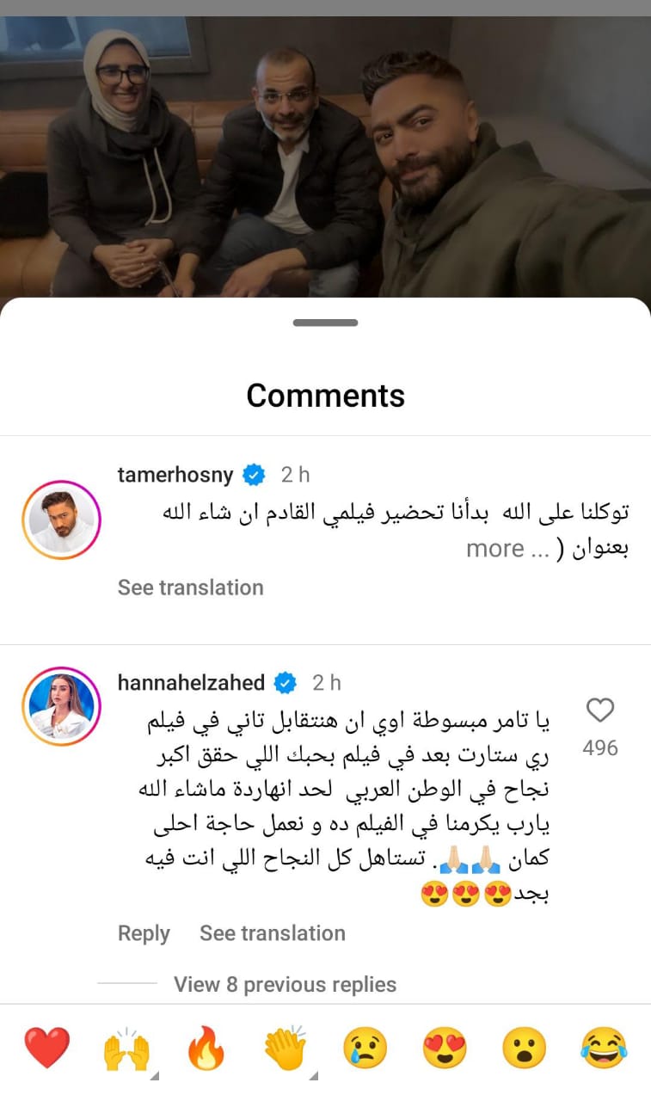
Task: Tap the surprised face emoji reaction
Action: tap(525, 1049)
